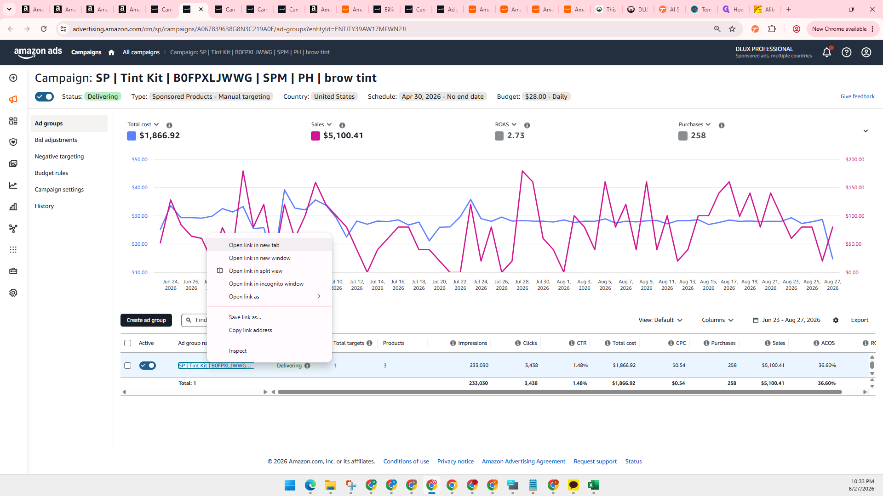Image resolution: width=883 pixels, height=496 pixels.
Task: Open Negative targeting in side menu
Action: click(59, 157)
